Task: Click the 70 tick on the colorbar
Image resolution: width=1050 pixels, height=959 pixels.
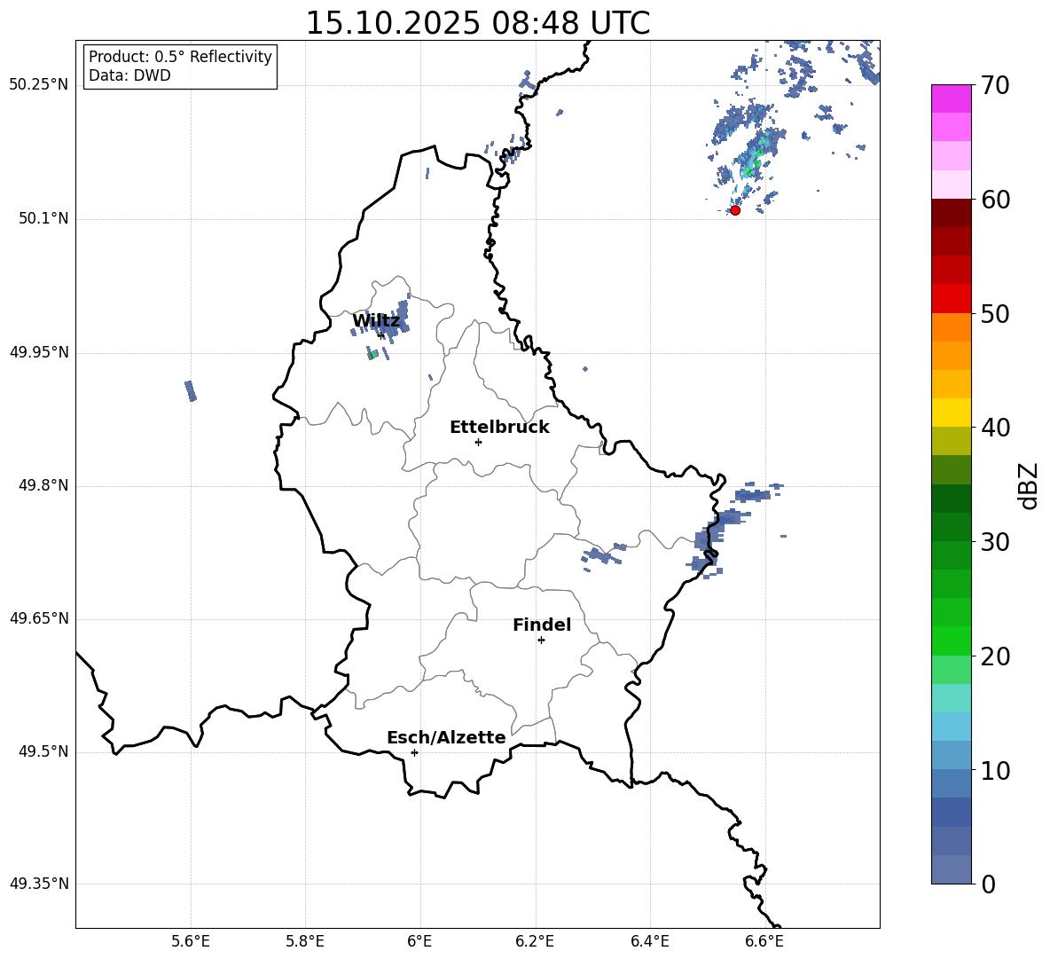Action: tap(994, 85)
